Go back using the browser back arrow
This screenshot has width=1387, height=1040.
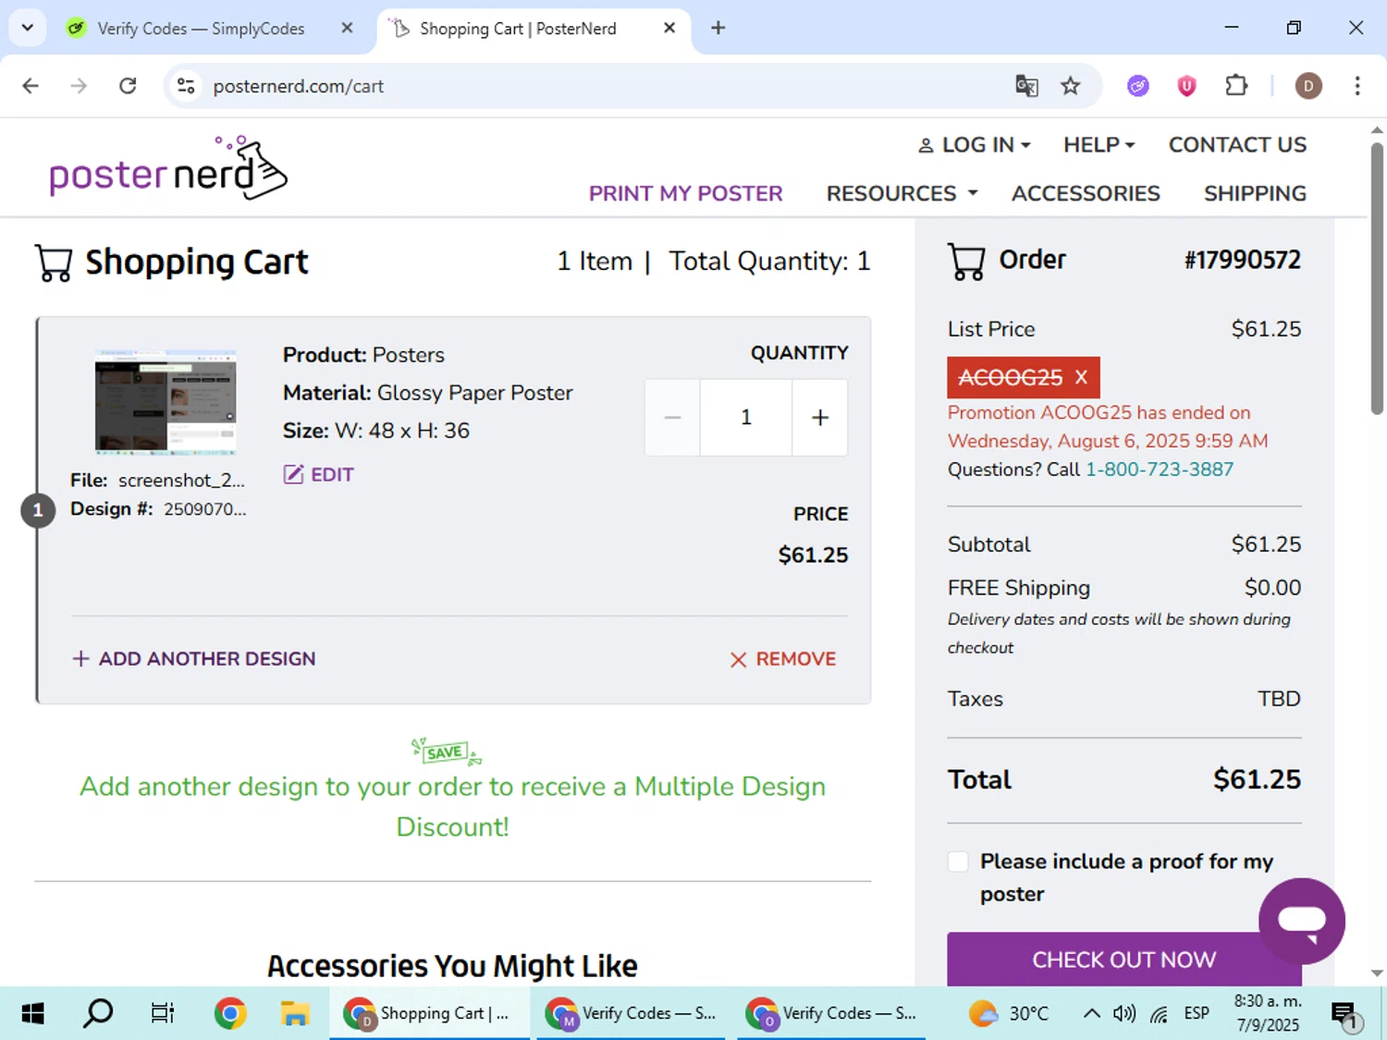coord(31,86)
